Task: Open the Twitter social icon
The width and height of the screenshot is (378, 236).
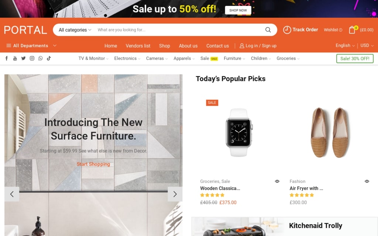Action: point(23,58)
